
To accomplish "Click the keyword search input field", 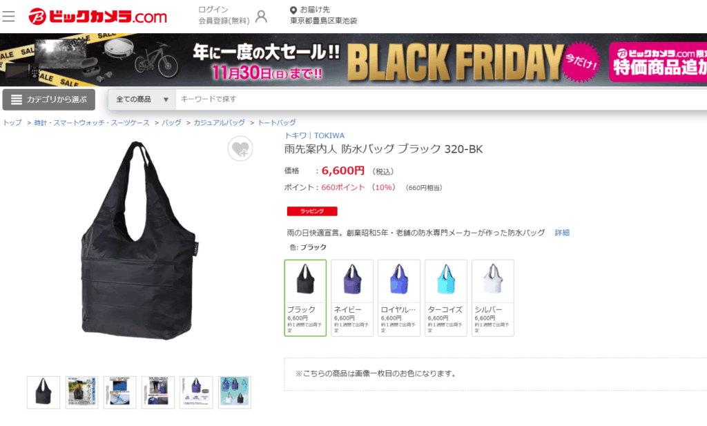I will [441, 99].
